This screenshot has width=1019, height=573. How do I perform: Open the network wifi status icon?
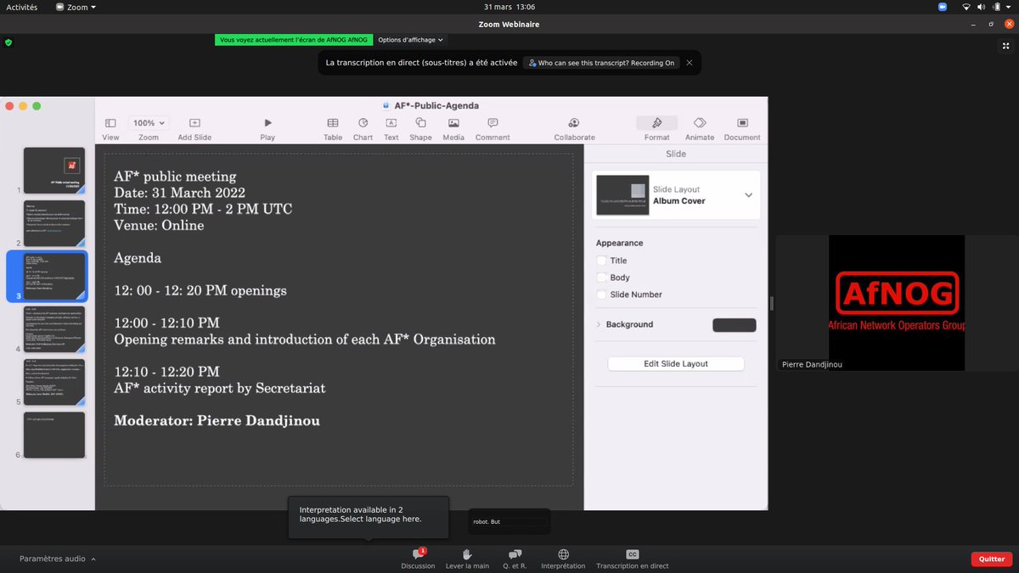pyautogui.click(x=967, y=7)
